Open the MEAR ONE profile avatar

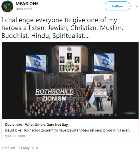coord(7,6)
